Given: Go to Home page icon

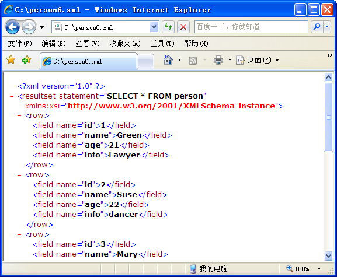Looking at the screenshot, I should coord(168,60).
